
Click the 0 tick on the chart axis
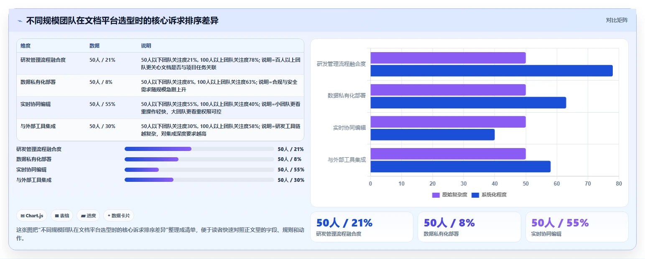point(370,184)
